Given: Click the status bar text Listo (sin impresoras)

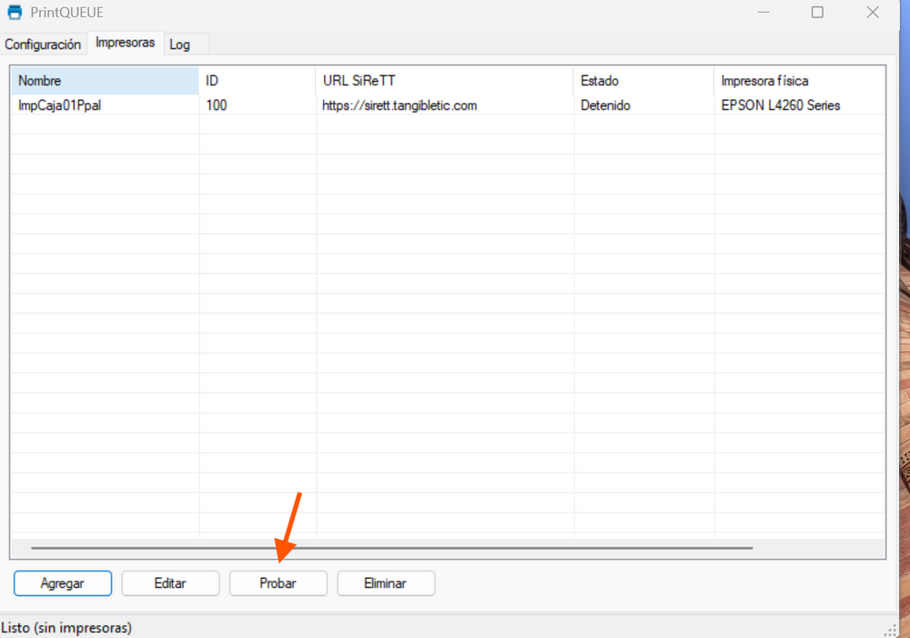Looking at the screenshot, I should (x=66, y=628).
